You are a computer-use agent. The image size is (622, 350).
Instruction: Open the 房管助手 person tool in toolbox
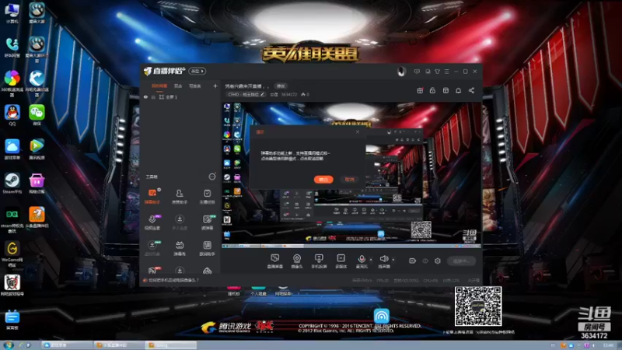180,196
